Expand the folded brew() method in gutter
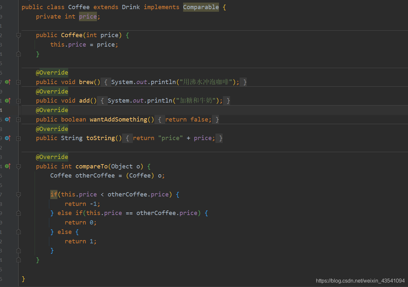408x287 pixels. pyautogui.click(x=19, y=82)
